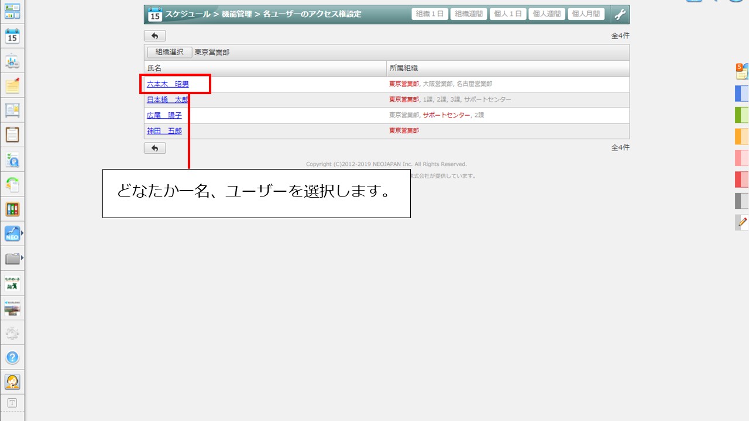Viewport: 749px width, 421px height.
Task: Switch to 組織１日 view
Action: (x=430, y=14)
